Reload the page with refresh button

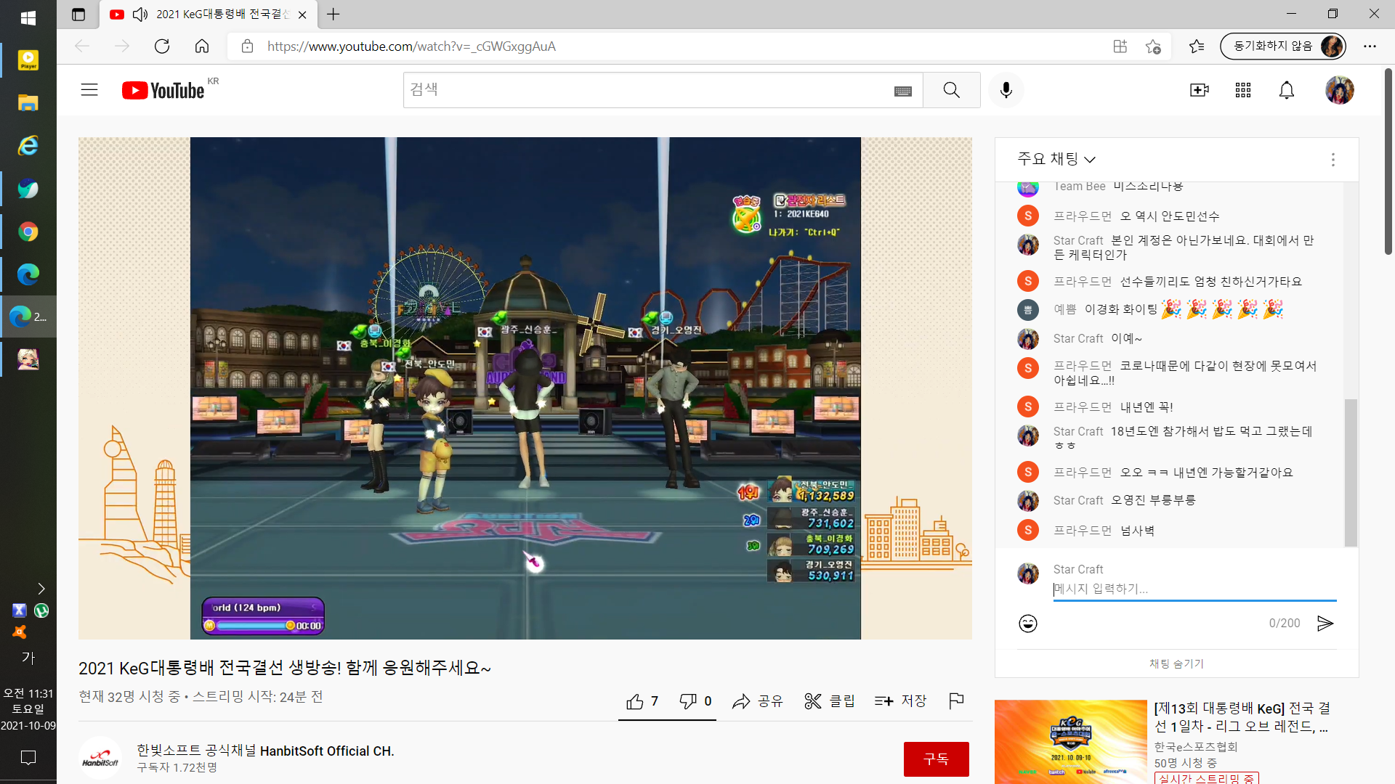(x=162, y=46)
